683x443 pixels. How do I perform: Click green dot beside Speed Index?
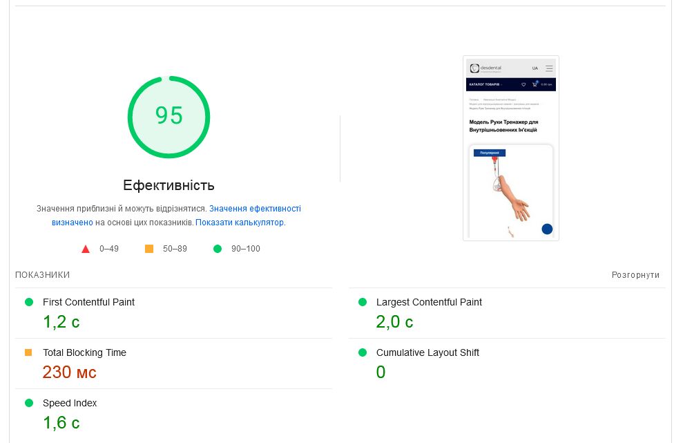pyautogui.click(x=29, y=403)
